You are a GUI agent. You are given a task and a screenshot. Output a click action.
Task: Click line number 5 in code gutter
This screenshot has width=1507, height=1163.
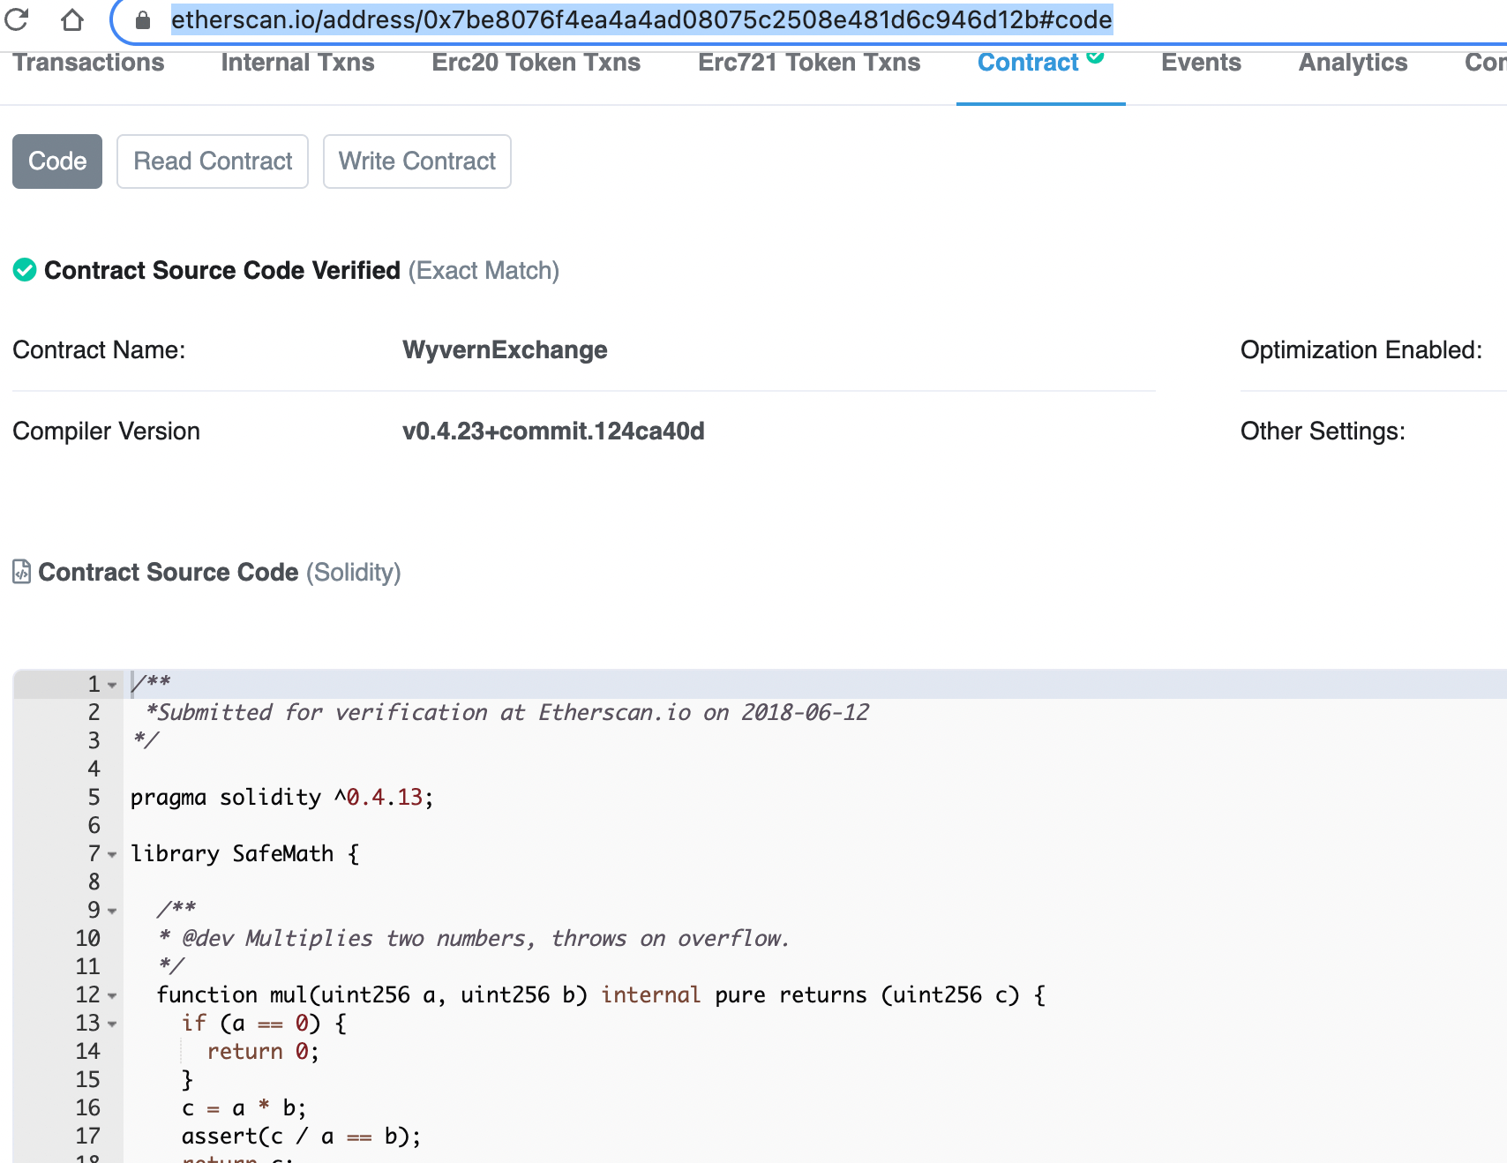click(x=94, y=798)
